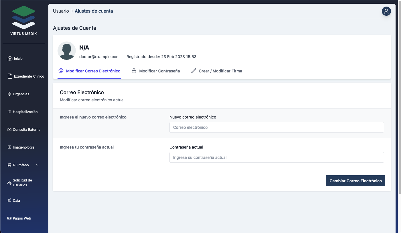The width and height of the screenshot is (401, 233).
Task: Click the Inicio home icon in sidebar
Action: [10, 58]
